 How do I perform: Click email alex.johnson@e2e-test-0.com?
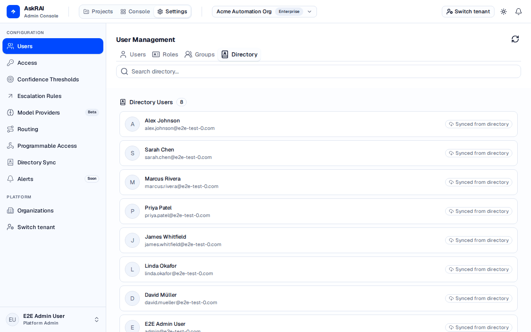click(180, 128)
